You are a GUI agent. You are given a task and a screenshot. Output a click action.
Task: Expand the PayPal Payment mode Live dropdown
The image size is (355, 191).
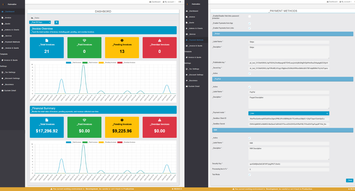pos(289,113)
